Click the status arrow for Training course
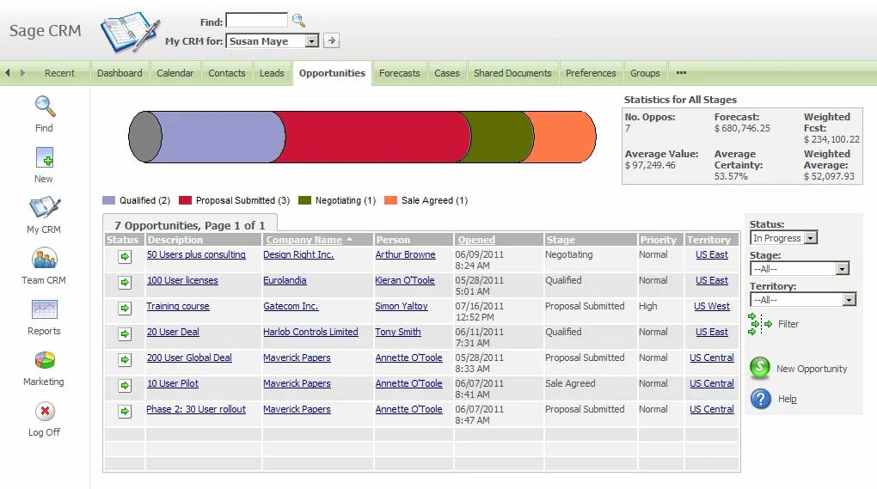The height and width of the screenshot is (489, 877). (x=125, y=309)
